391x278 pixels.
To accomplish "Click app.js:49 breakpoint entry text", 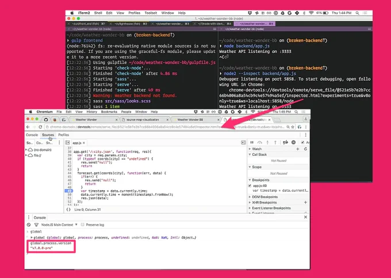I will 260,186.
